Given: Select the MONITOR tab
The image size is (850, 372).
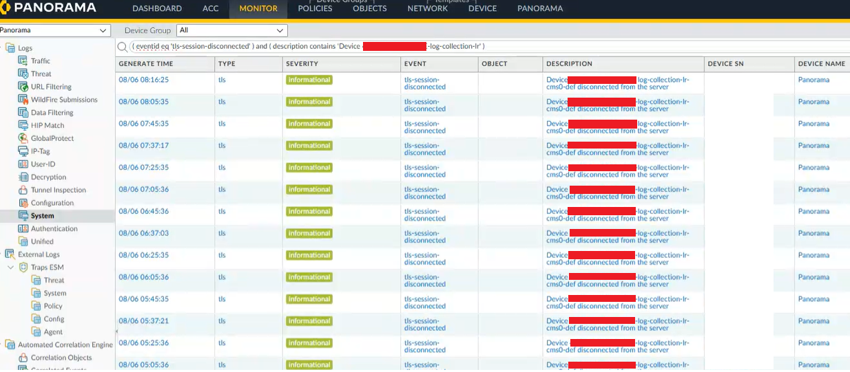Looking at the screenshot, I should (x=258, y=9).
